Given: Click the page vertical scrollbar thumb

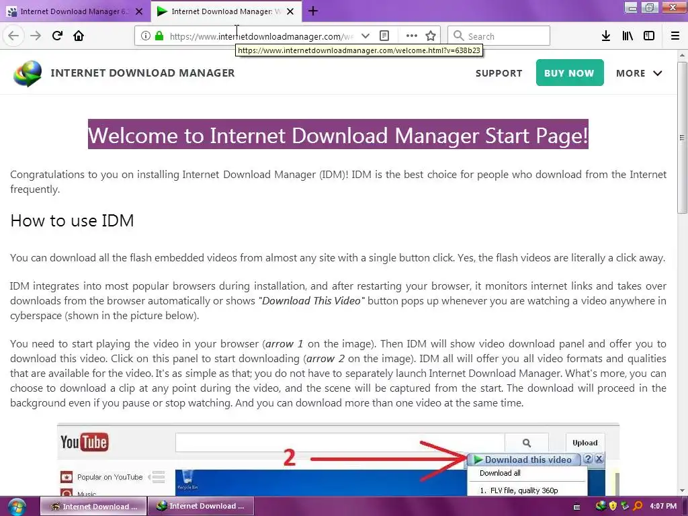Looking at the screenshot, I should pyautogui.click(x=682, y=137).
